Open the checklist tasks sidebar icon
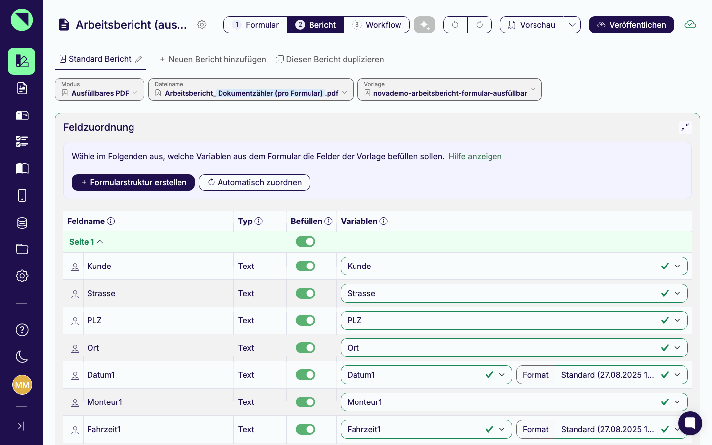Screen dimensions: 712x445 22,142
